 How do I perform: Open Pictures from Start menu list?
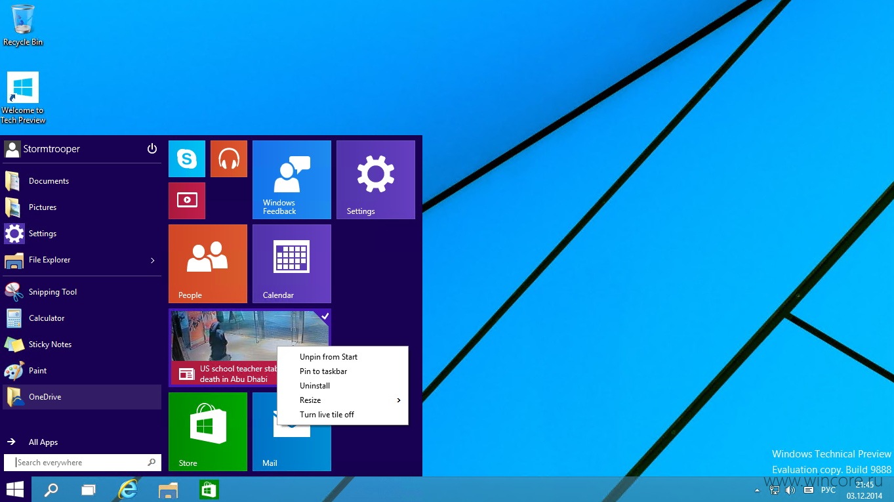pyautogui.click(x=82, y=207)
